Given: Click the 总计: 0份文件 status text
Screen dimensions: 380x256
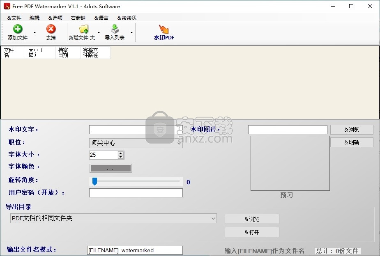Looking at the screenshot, I should click(337, 251).
